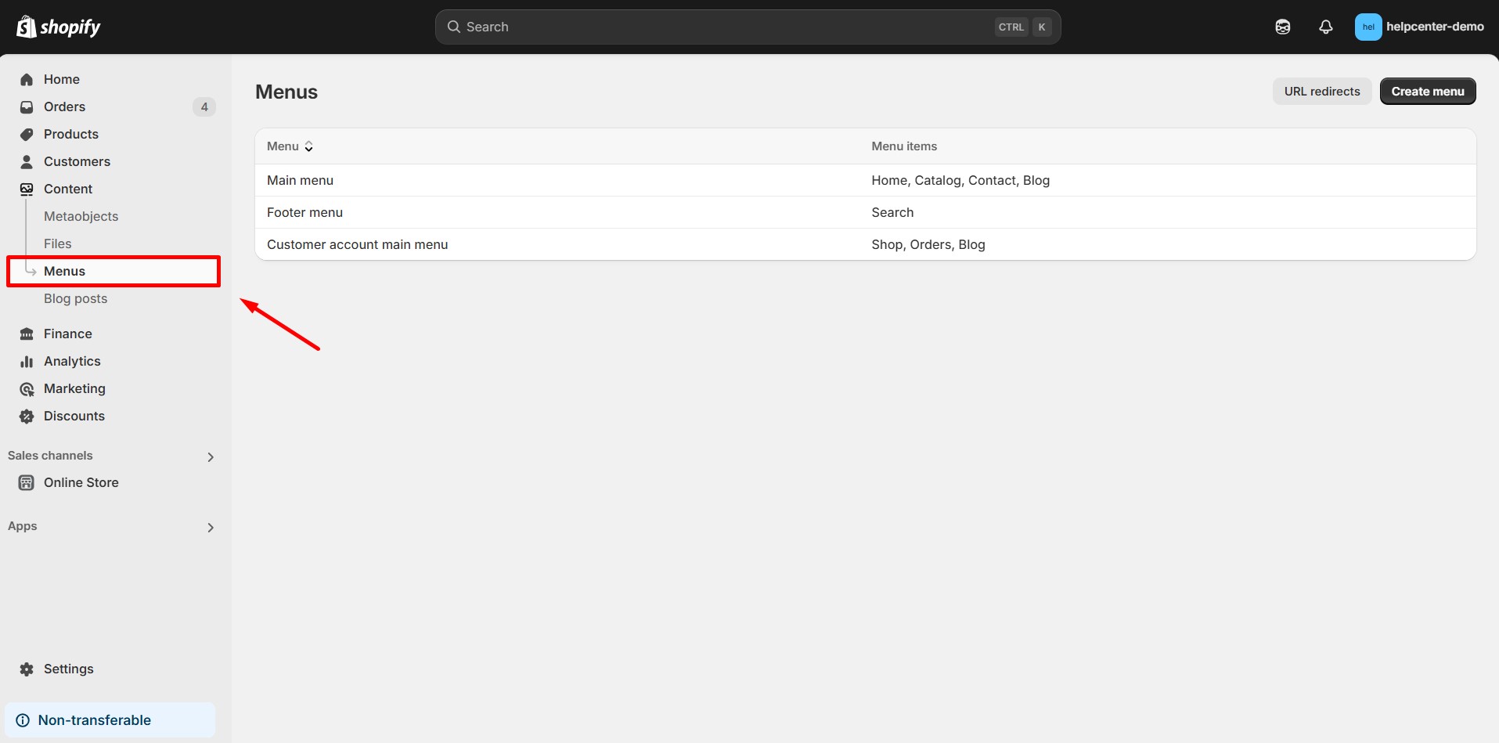View notifications via the bell

click(x=1325, y=26)
